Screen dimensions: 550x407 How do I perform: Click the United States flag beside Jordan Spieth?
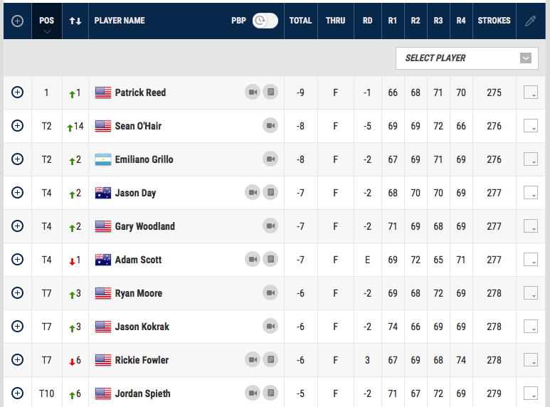point(103,393)
